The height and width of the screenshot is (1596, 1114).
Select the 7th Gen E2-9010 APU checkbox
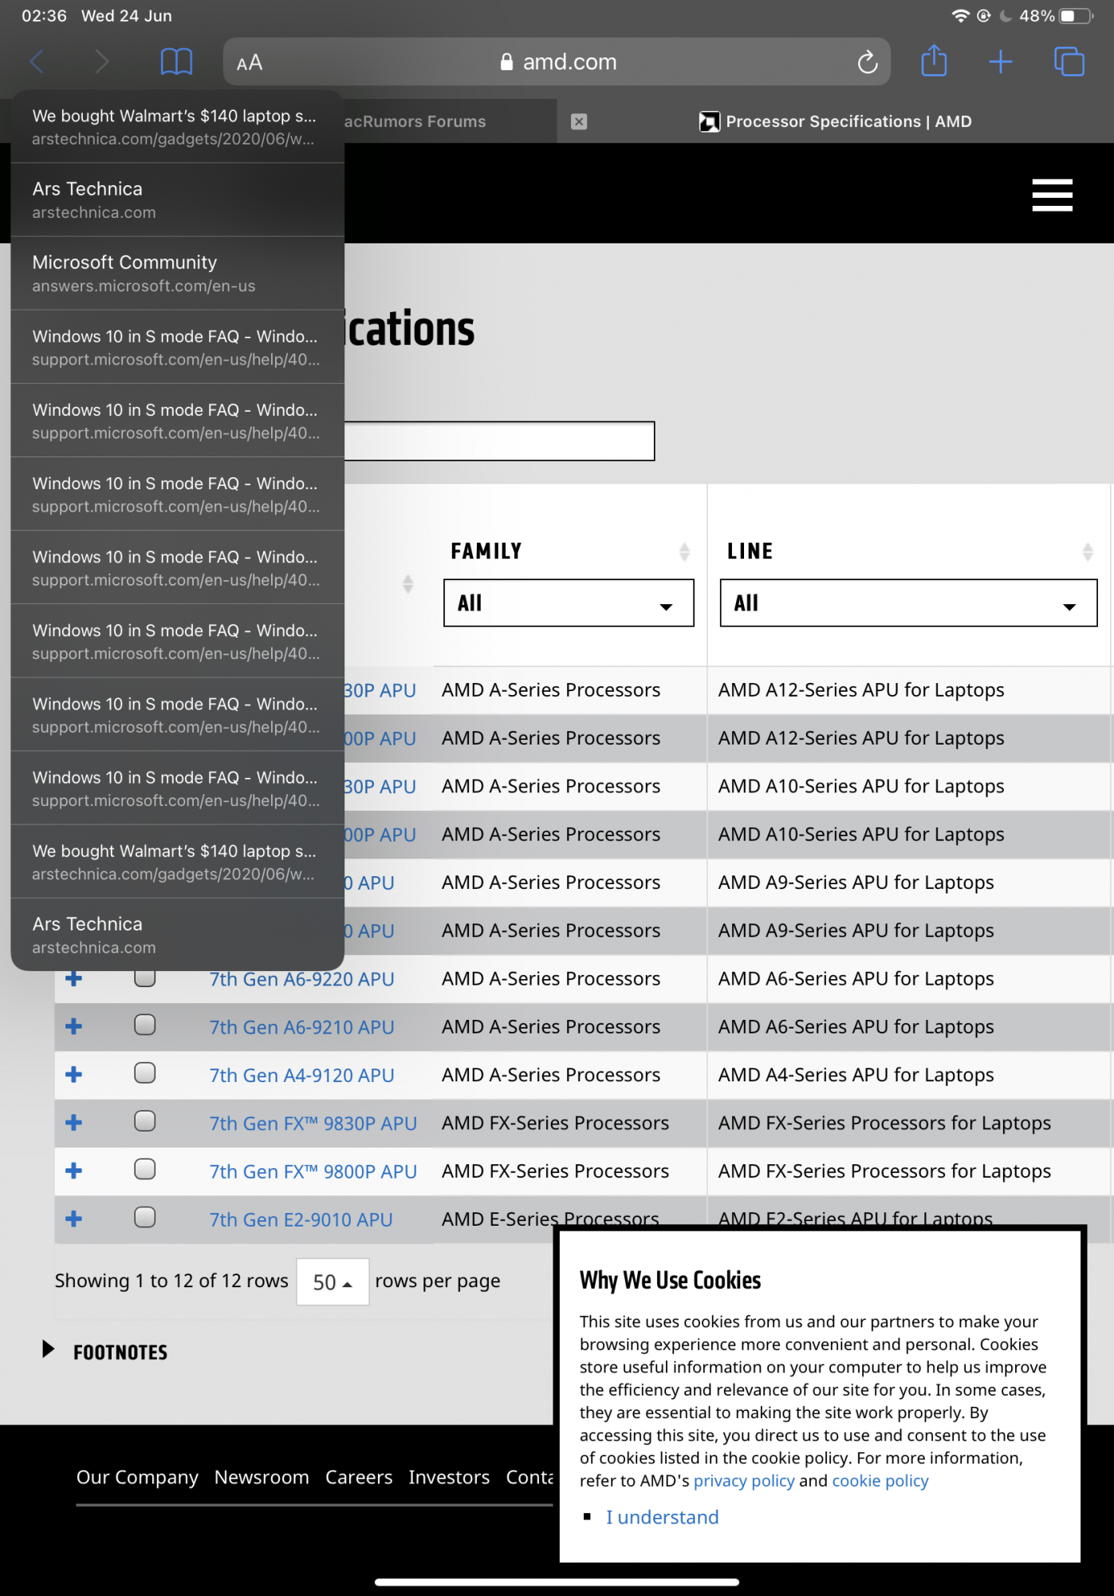[x=144, y=1217]
